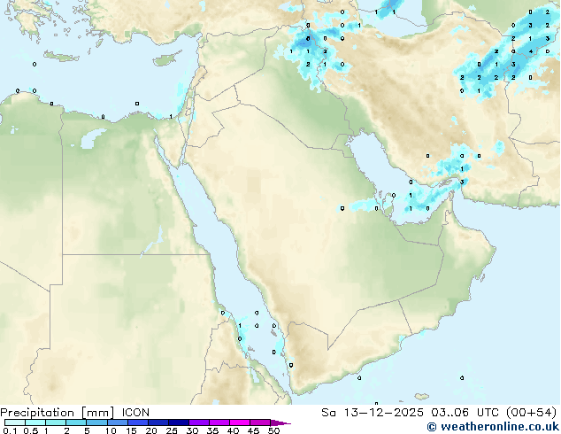
Task: Click the '25' legend label
Action: point(172,430)
